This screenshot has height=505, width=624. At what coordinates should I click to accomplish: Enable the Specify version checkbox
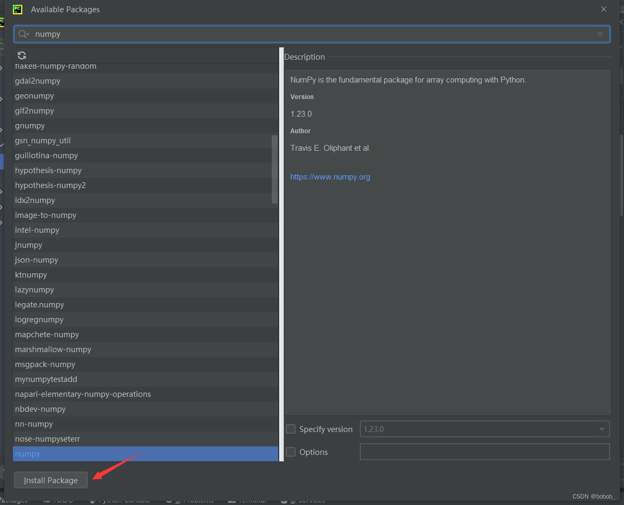[291, 429]
